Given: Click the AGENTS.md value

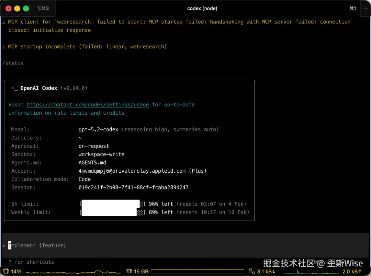Looking at the screenshot, I should pos(92,162).
